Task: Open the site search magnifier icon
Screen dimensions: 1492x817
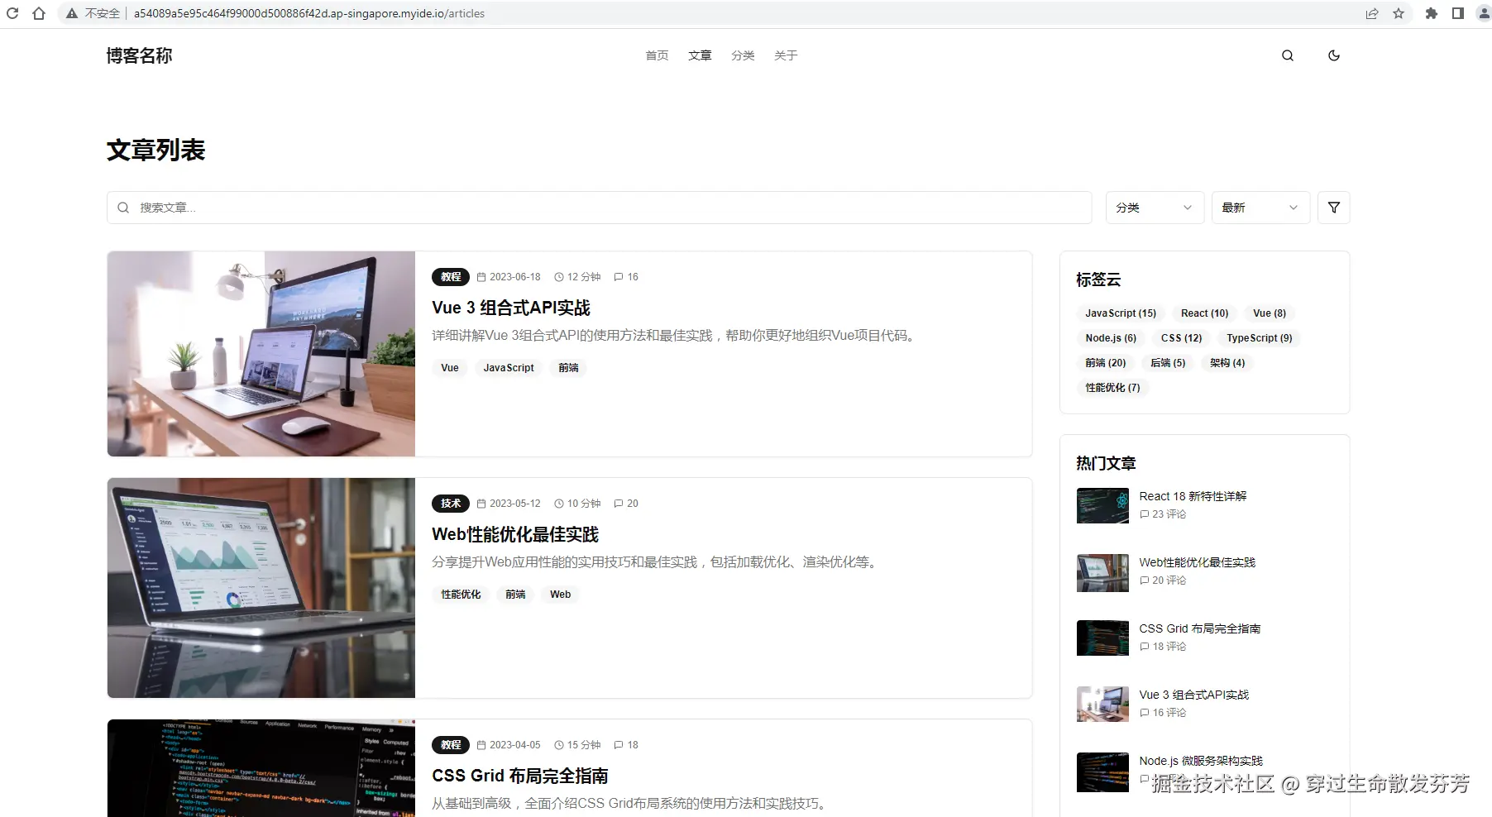Action: 1287,55
